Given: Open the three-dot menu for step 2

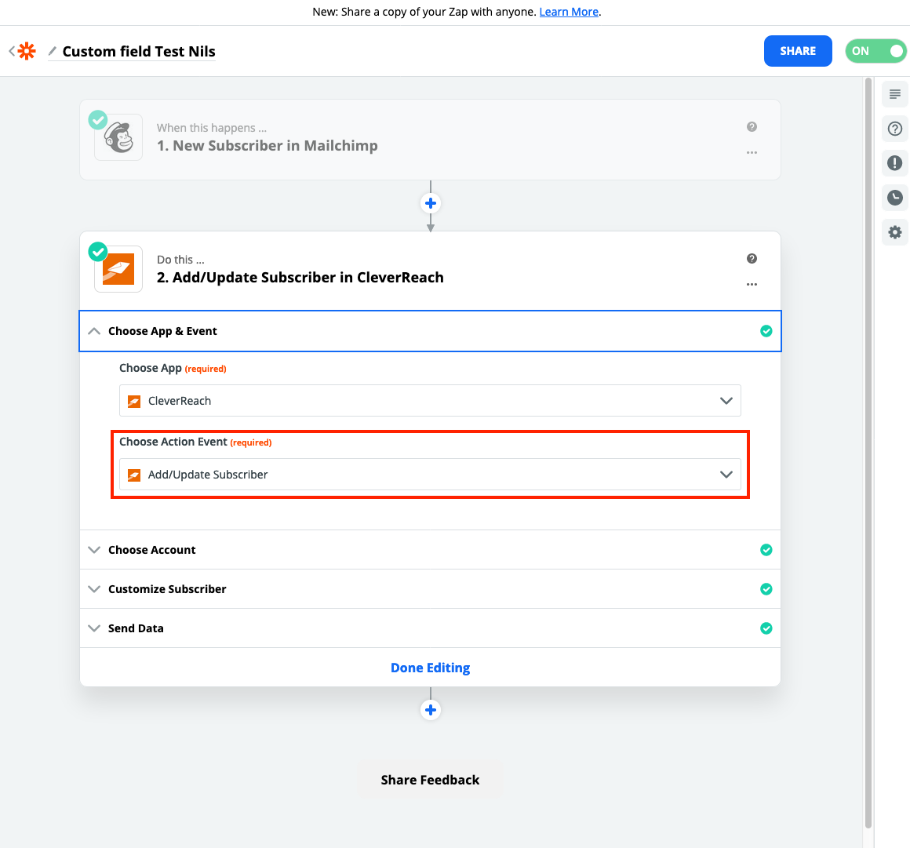Looking at the screenshot, I should click(x=752, y=284).
